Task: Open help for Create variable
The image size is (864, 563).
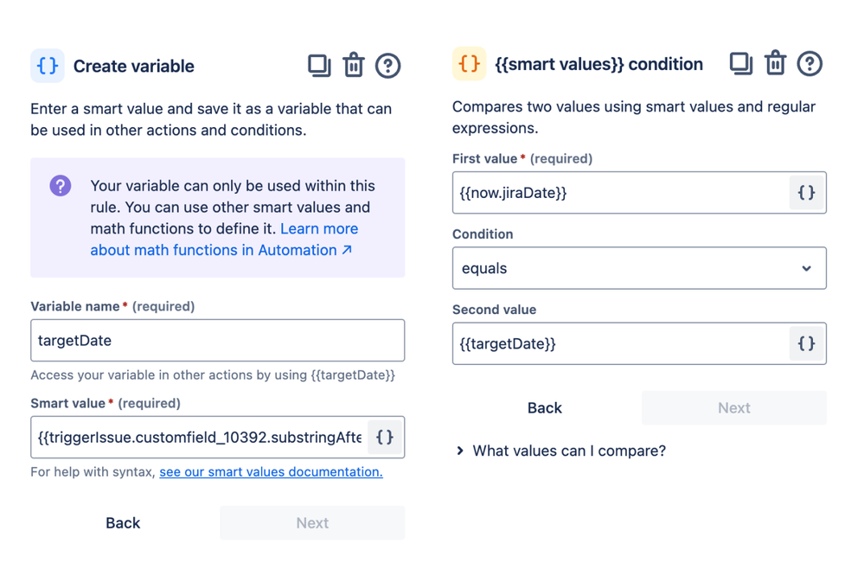Action: click(388, 66)
